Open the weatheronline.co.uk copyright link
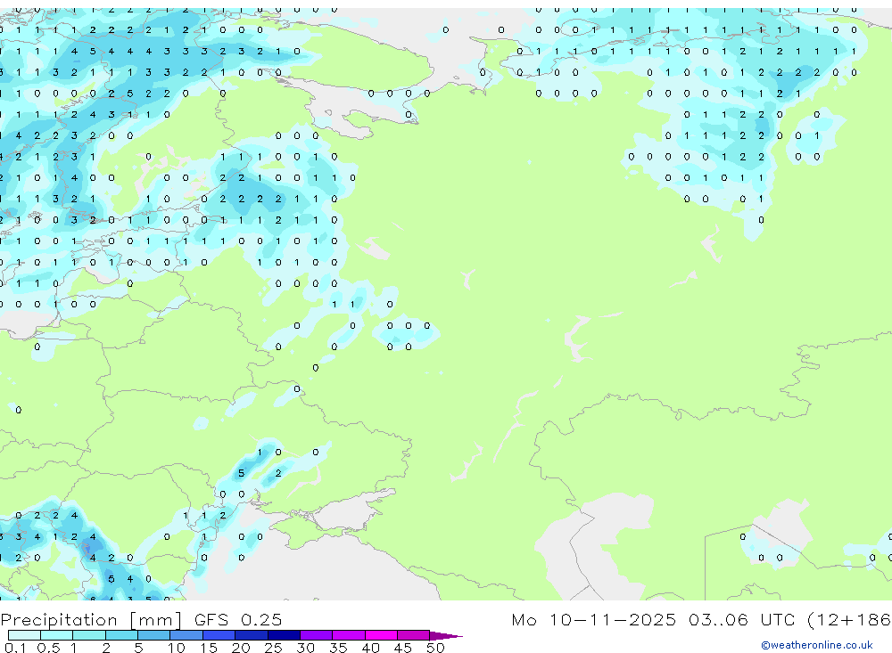 [816, 645]
